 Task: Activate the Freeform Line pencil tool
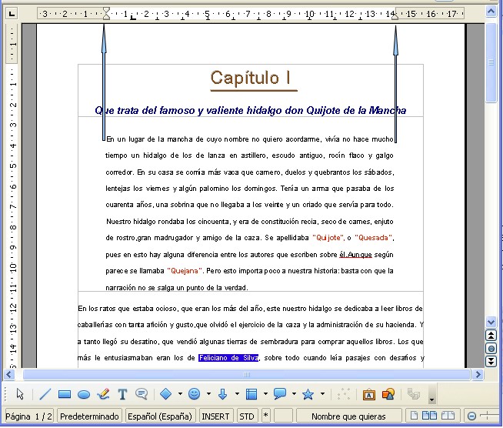[103, 393]
